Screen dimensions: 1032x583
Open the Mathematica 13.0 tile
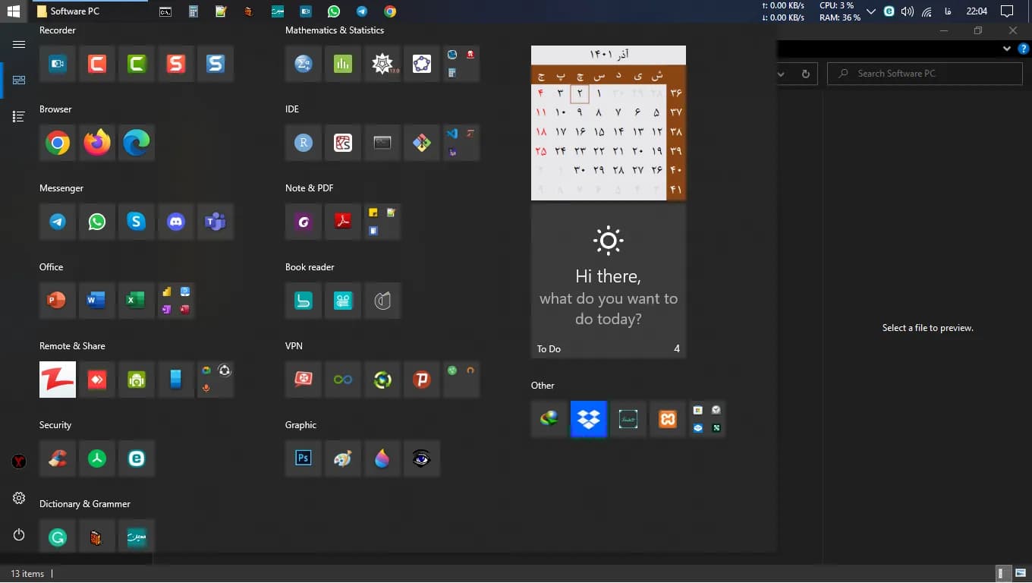[x=382, y=64]
